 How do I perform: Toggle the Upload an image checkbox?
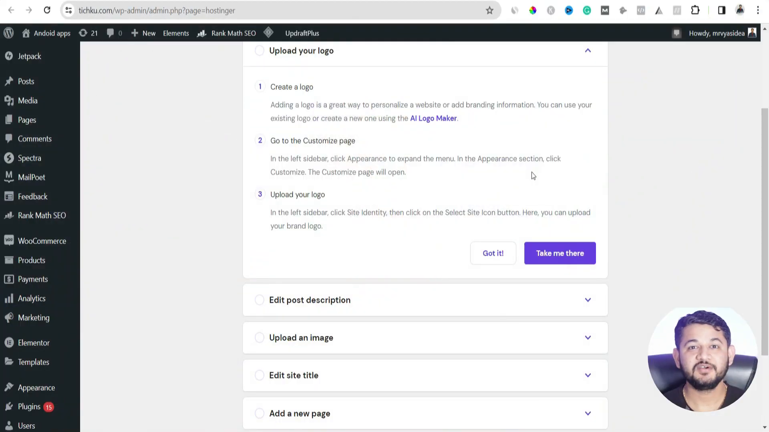259,338
